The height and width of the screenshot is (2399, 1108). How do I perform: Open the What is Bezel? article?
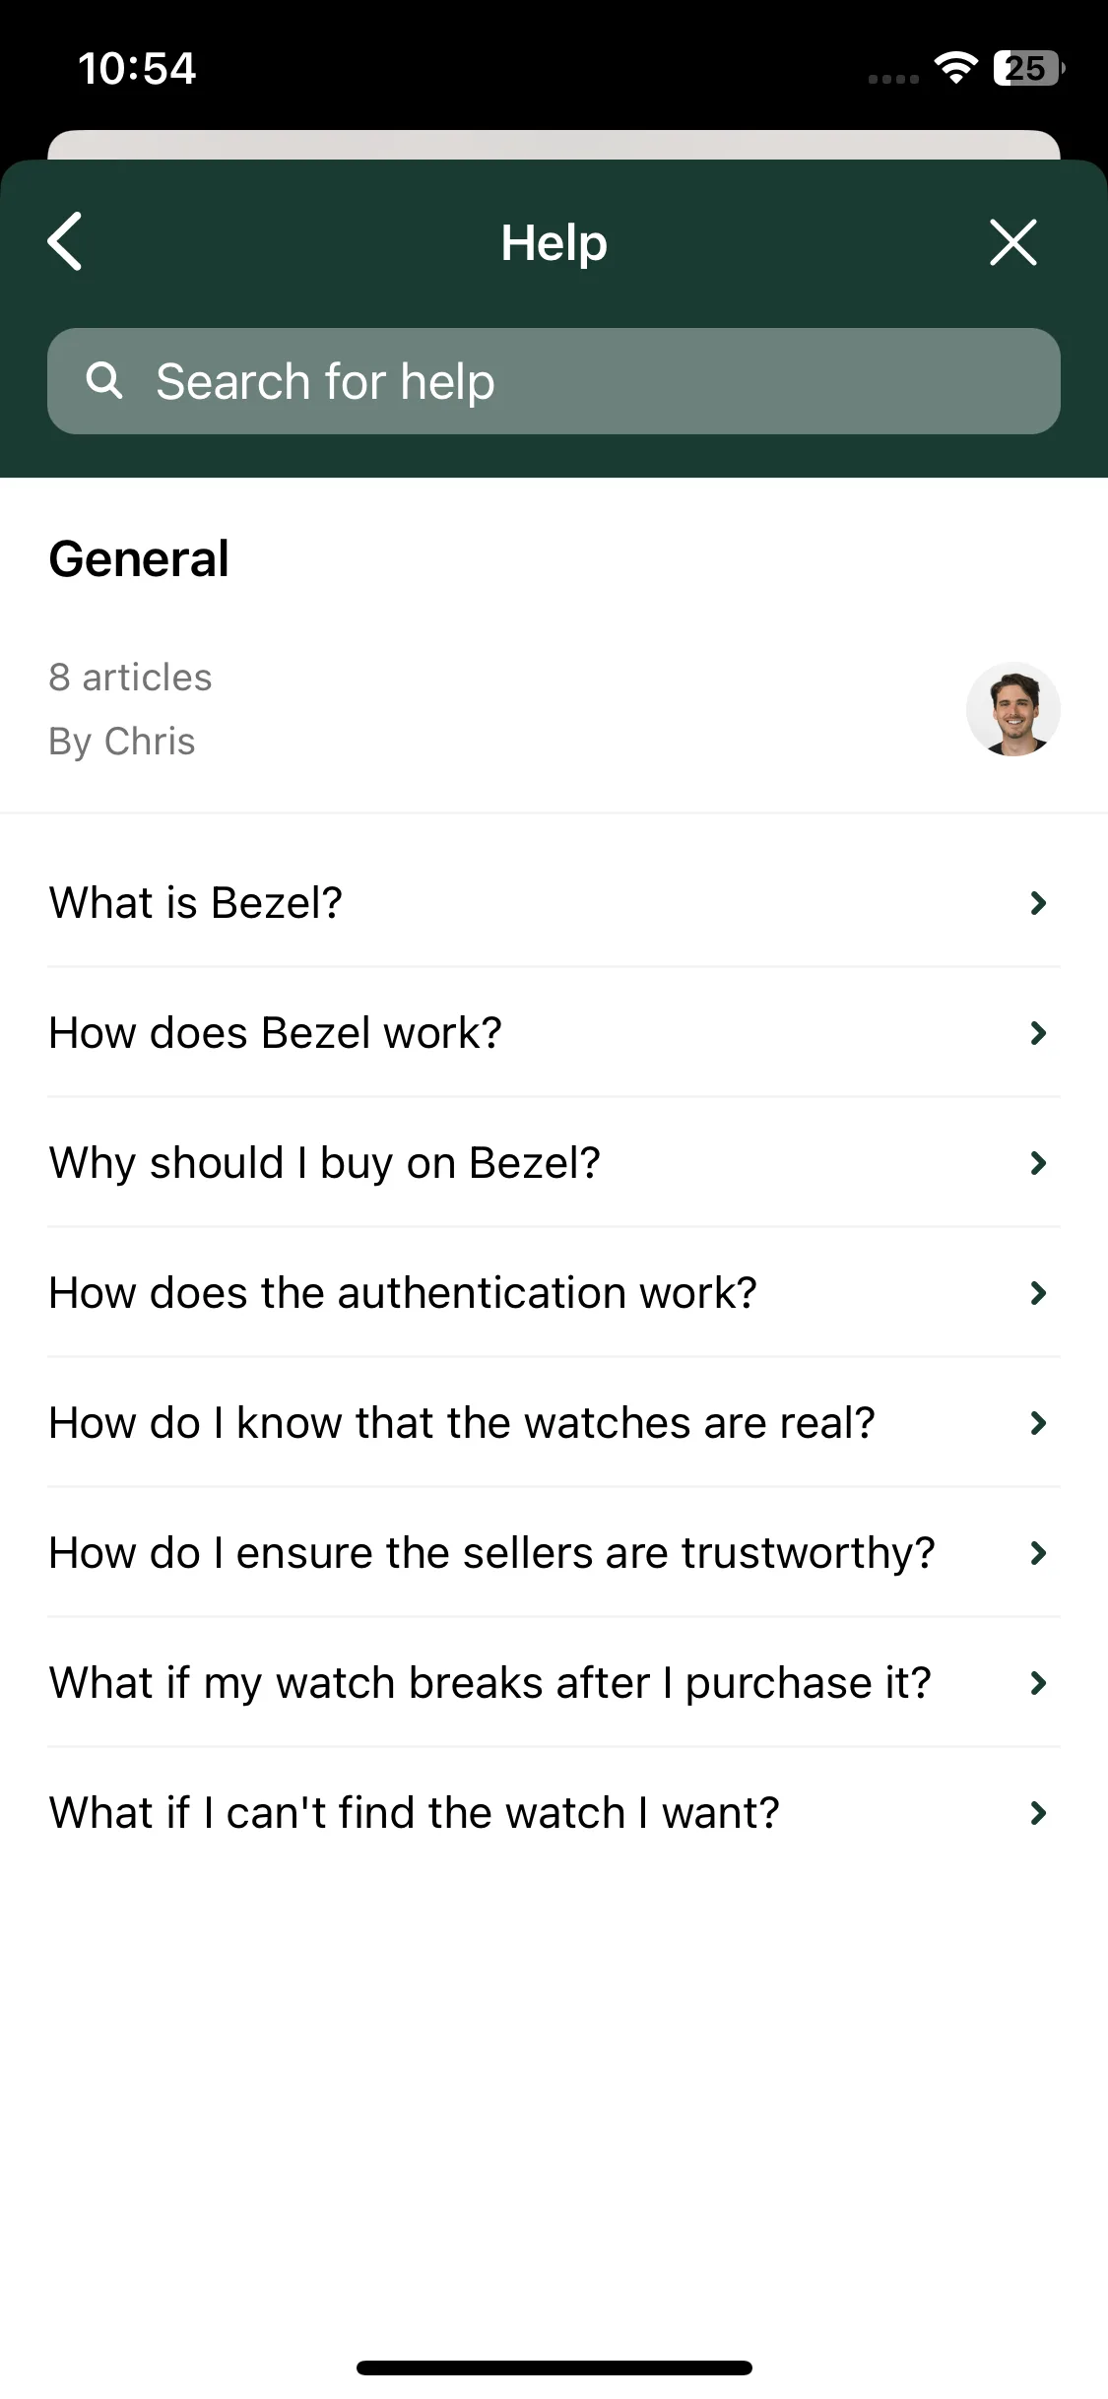click(554, 902)
